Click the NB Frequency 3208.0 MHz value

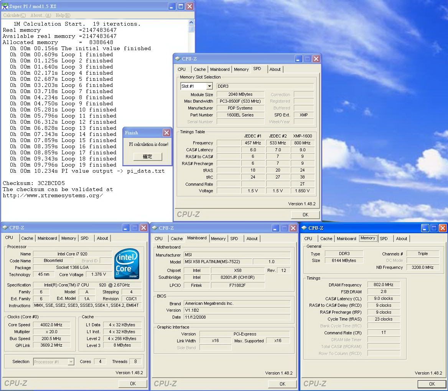pos(423,267)
